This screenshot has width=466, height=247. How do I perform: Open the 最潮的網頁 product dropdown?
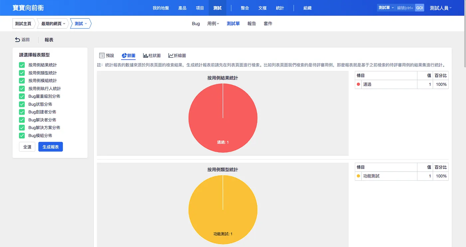click(x=53, y=24)
